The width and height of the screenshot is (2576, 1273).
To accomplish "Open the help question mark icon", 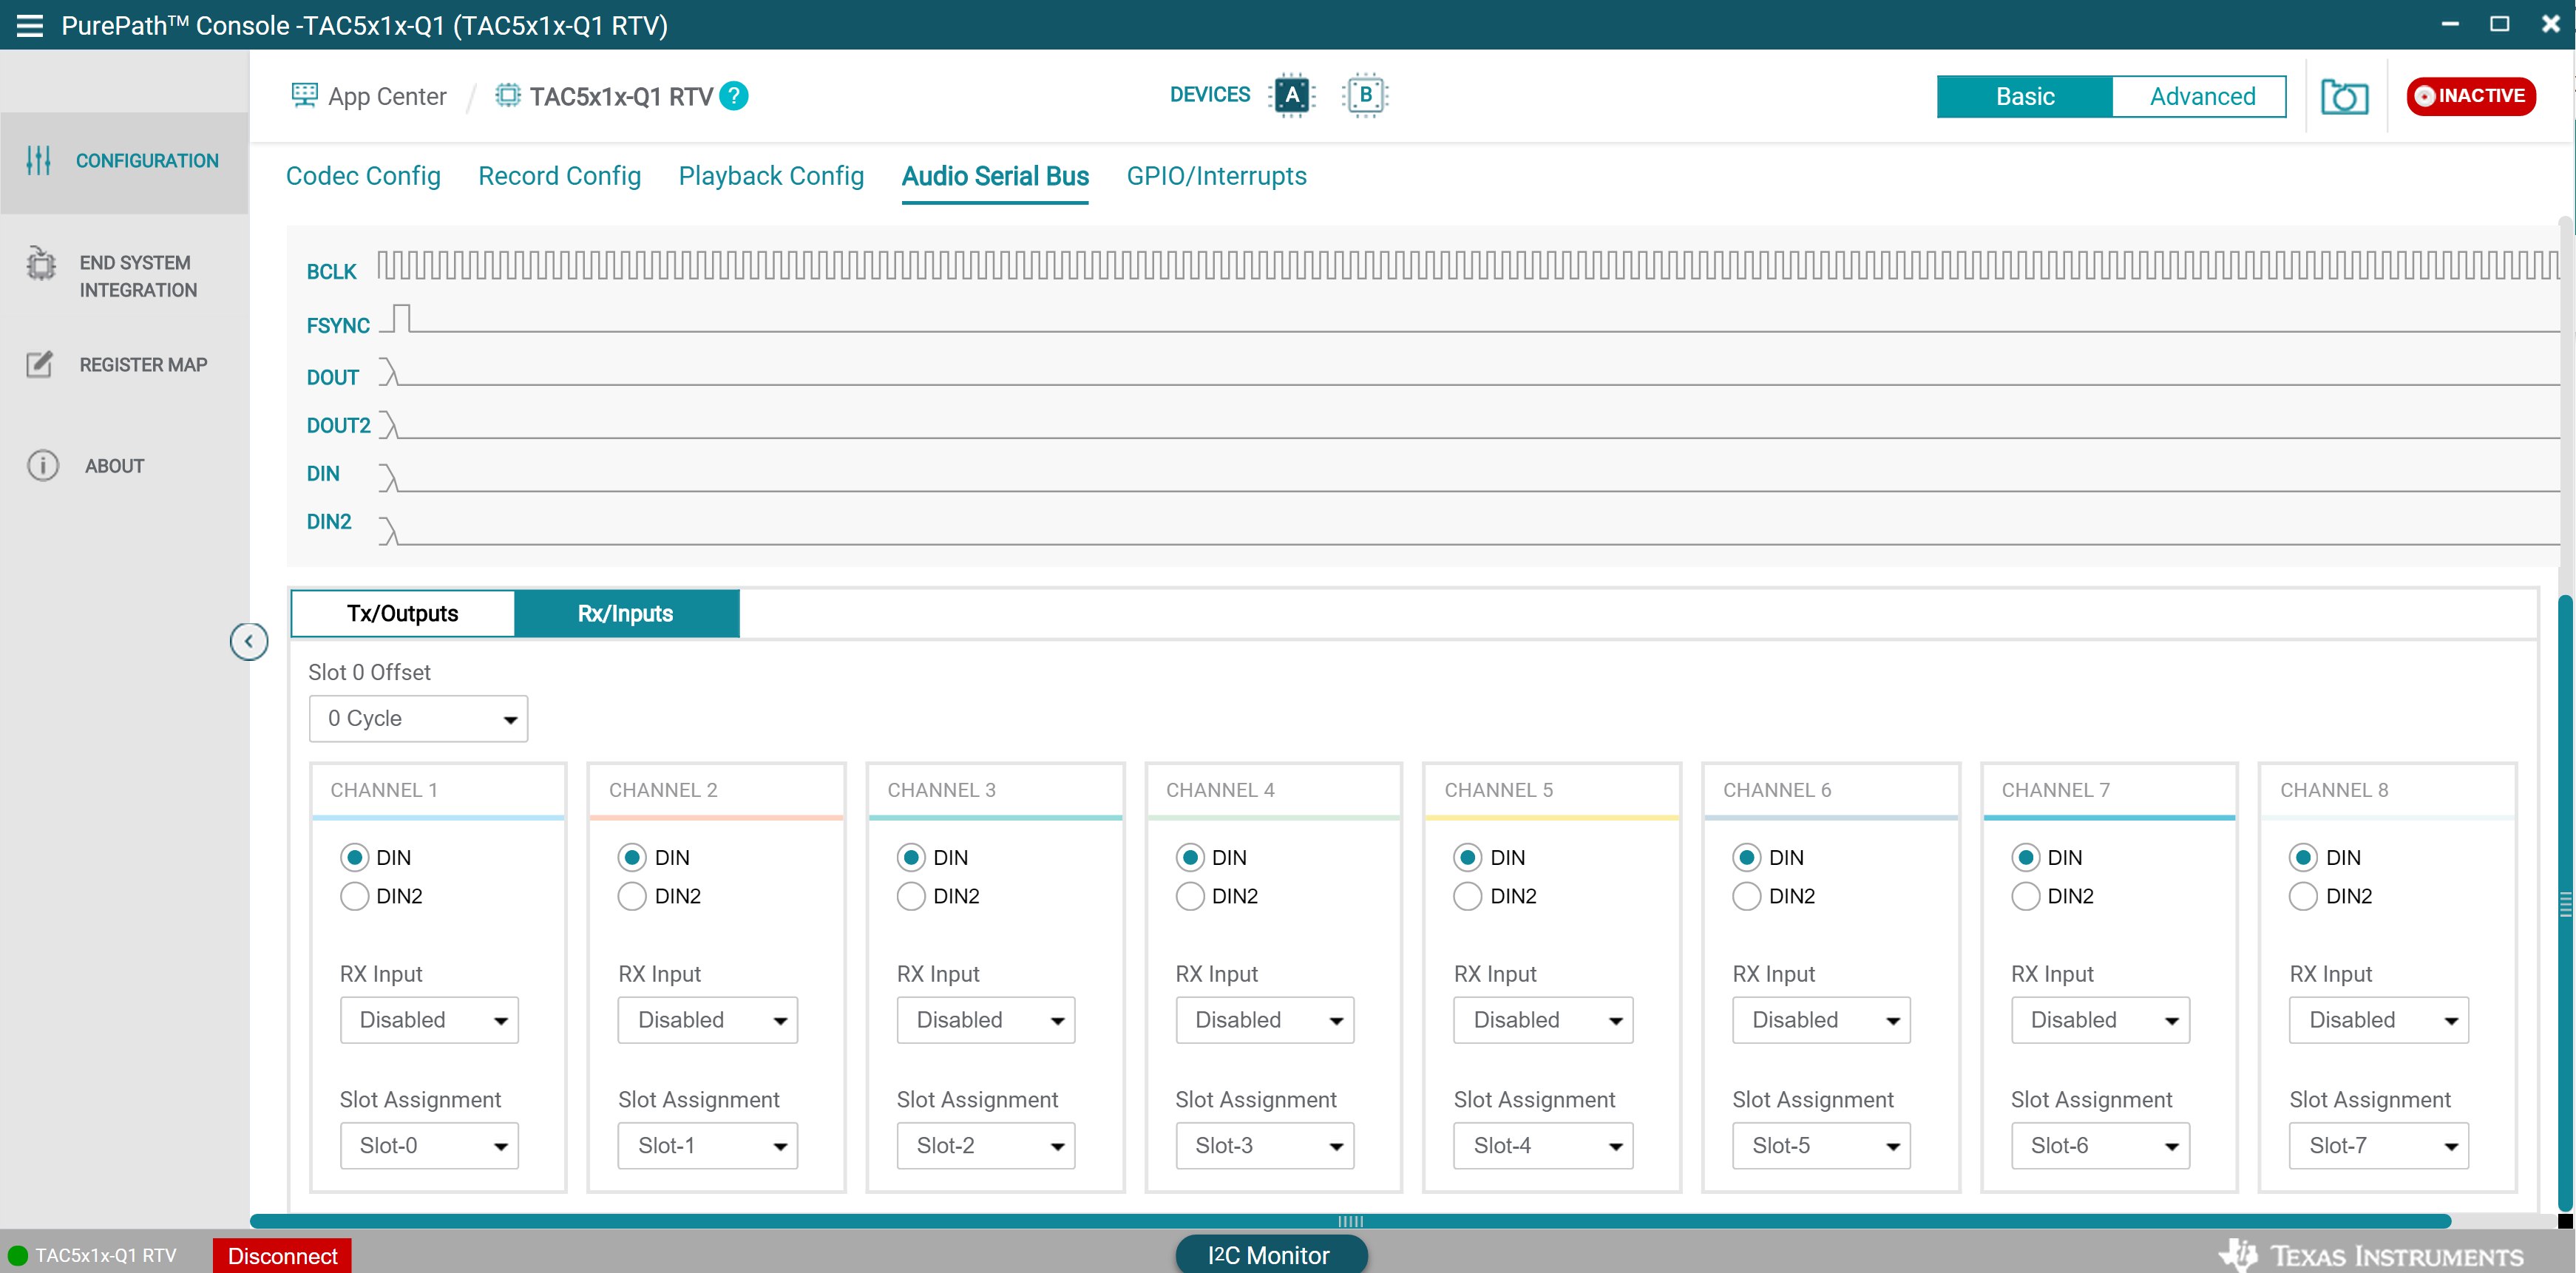I will click(734, 96).
